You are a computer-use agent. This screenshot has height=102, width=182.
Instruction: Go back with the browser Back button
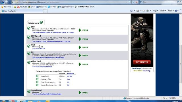(x=2, y=2)
